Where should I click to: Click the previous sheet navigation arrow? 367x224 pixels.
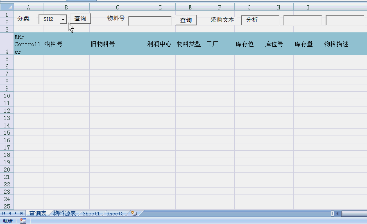pyautogui.click(x=9, y=213)
